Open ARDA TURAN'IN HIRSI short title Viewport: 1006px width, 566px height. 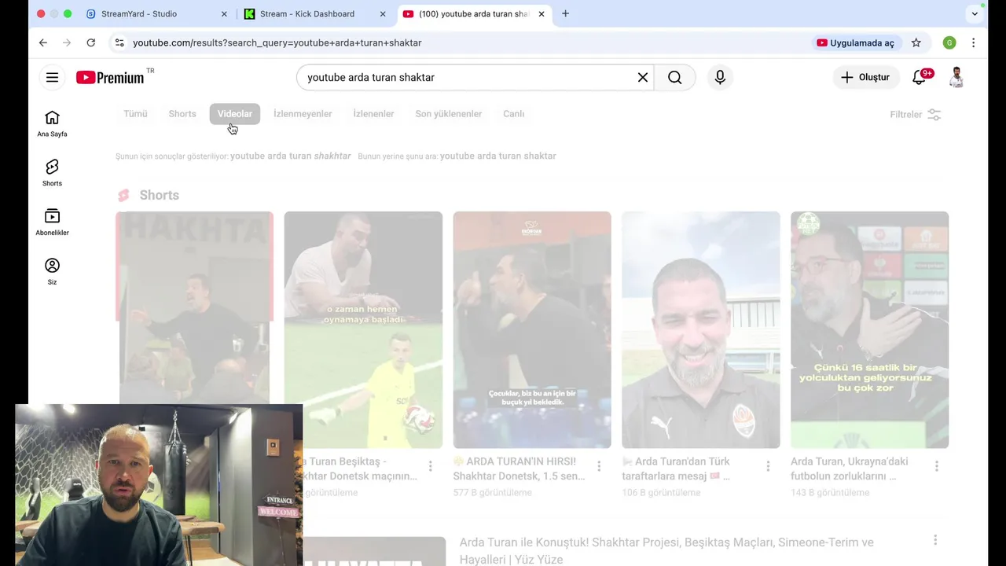pos(517,469)
